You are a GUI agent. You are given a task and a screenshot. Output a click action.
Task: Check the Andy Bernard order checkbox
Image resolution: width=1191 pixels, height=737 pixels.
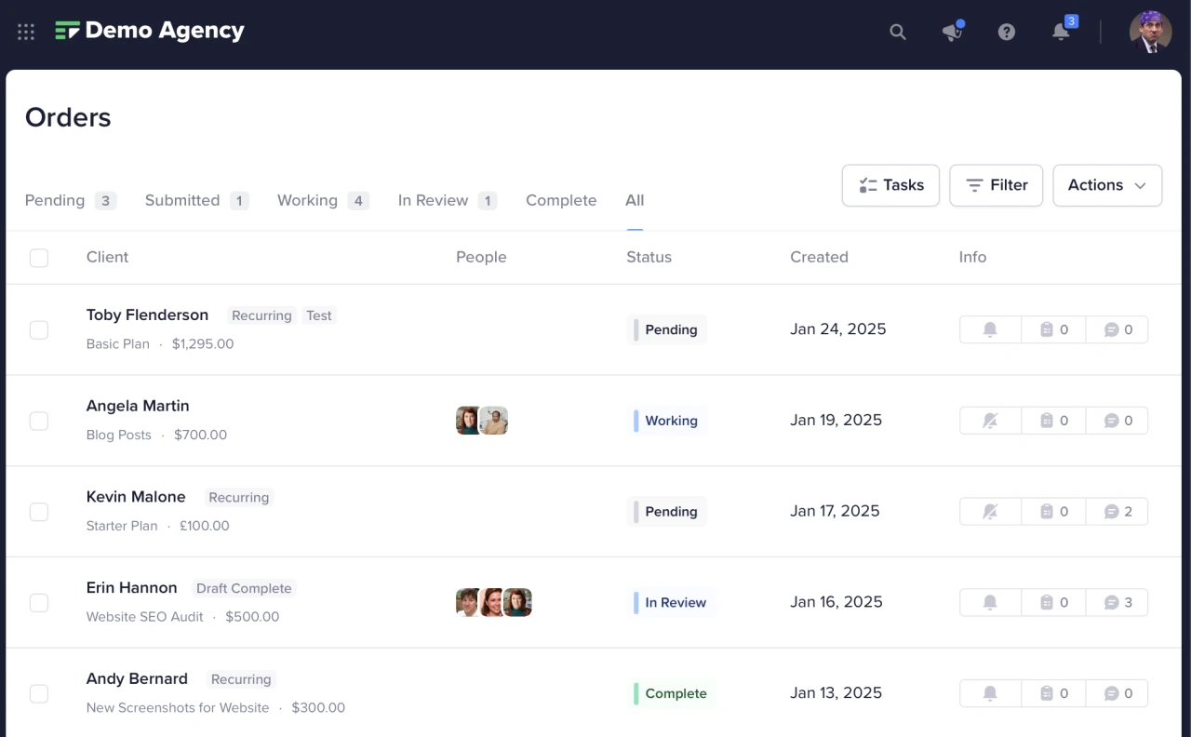coord(39,693)
